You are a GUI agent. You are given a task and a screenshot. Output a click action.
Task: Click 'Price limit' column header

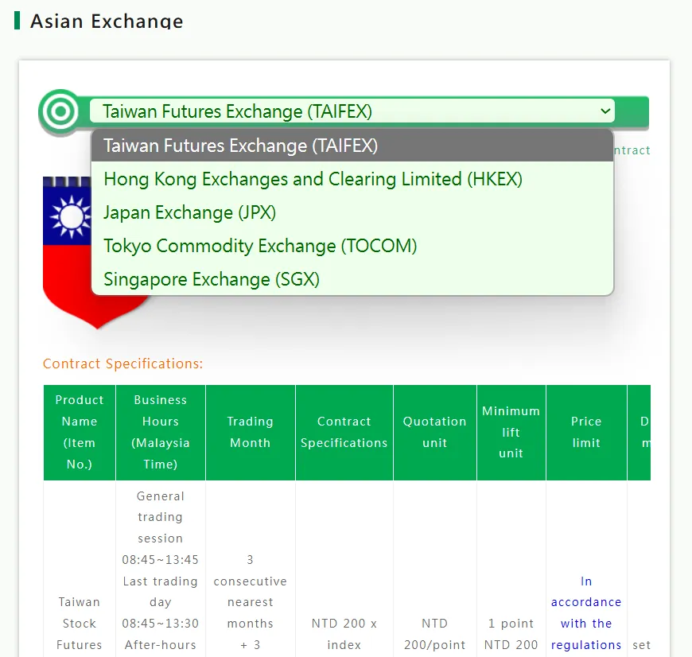point(586,433)
